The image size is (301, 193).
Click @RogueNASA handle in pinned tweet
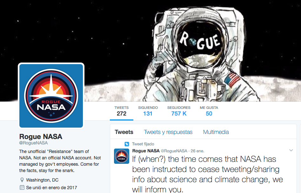pos(174,151)
